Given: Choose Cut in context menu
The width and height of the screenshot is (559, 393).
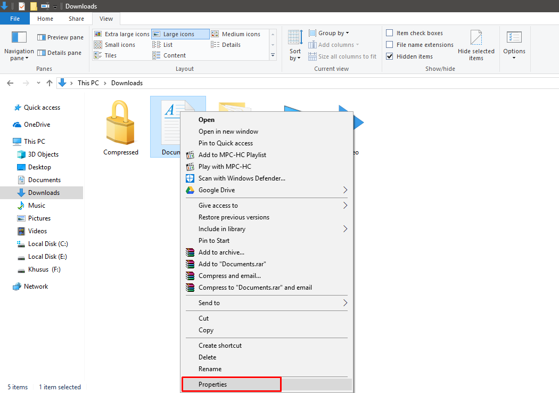Looking at the screenshot, I should [x=267, y=318].
